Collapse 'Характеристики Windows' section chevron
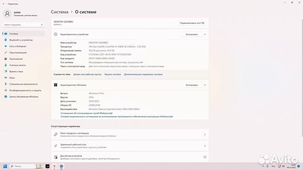This screenshot has width=303, height=170. pyautogui.click(x=205, y=85)
